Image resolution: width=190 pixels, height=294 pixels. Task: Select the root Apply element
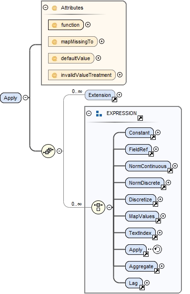(x=11, y=98)
